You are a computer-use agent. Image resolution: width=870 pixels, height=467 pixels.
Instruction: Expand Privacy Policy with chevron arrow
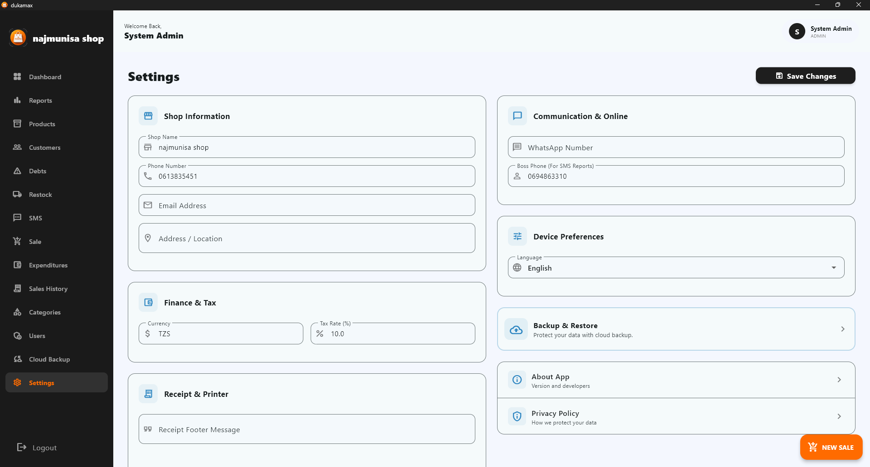tap(839, 416)
